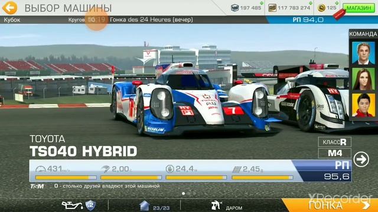378x212 pixels.
Task: Tap the acceleration 2,00 stat
Action: (x=116, y=169)
